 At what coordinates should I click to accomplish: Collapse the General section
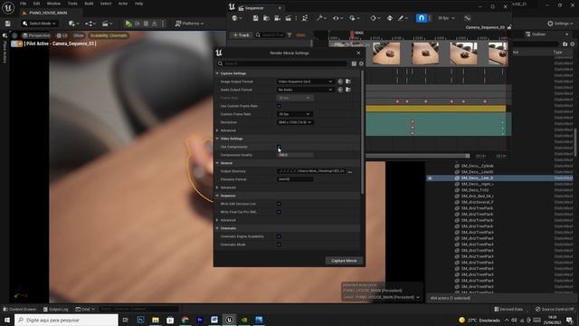[217, 163]
